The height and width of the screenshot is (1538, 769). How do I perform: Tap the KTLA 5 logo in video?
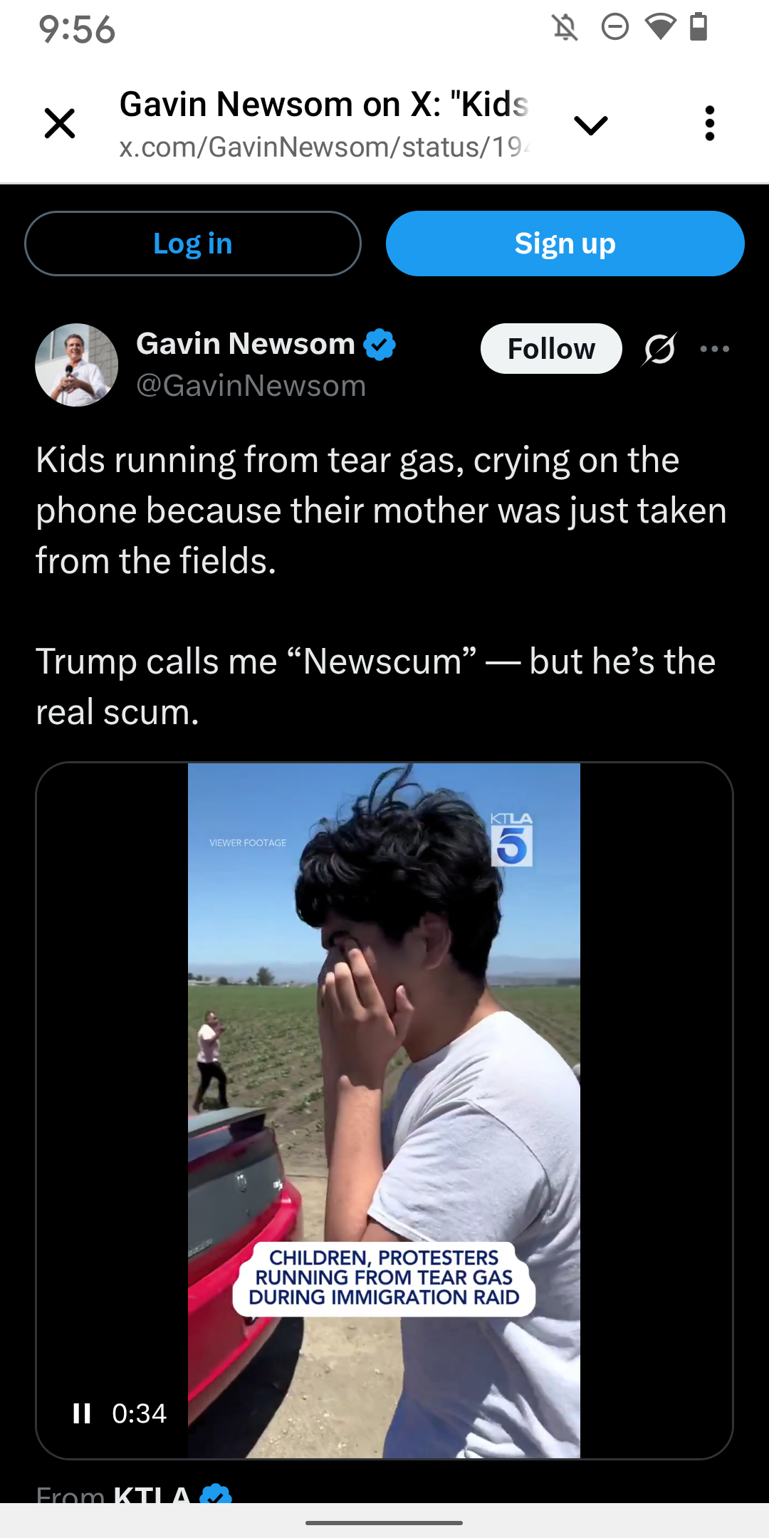511,839
